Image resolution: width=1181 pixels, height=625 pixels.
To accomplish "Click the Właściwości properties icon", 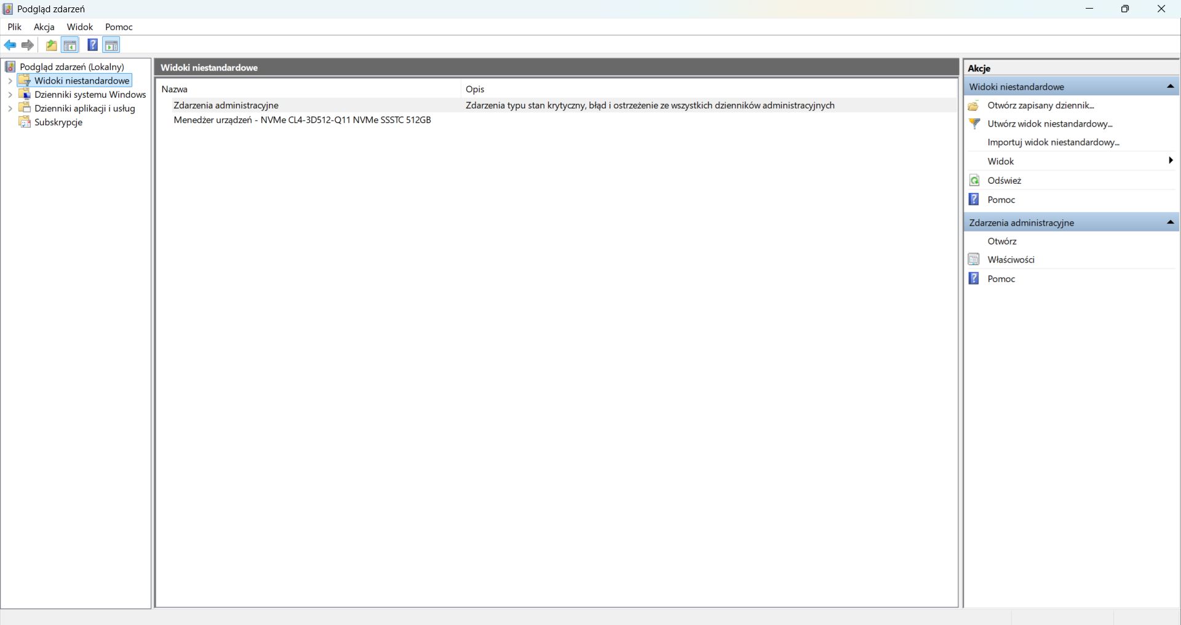I will point(974,259).
